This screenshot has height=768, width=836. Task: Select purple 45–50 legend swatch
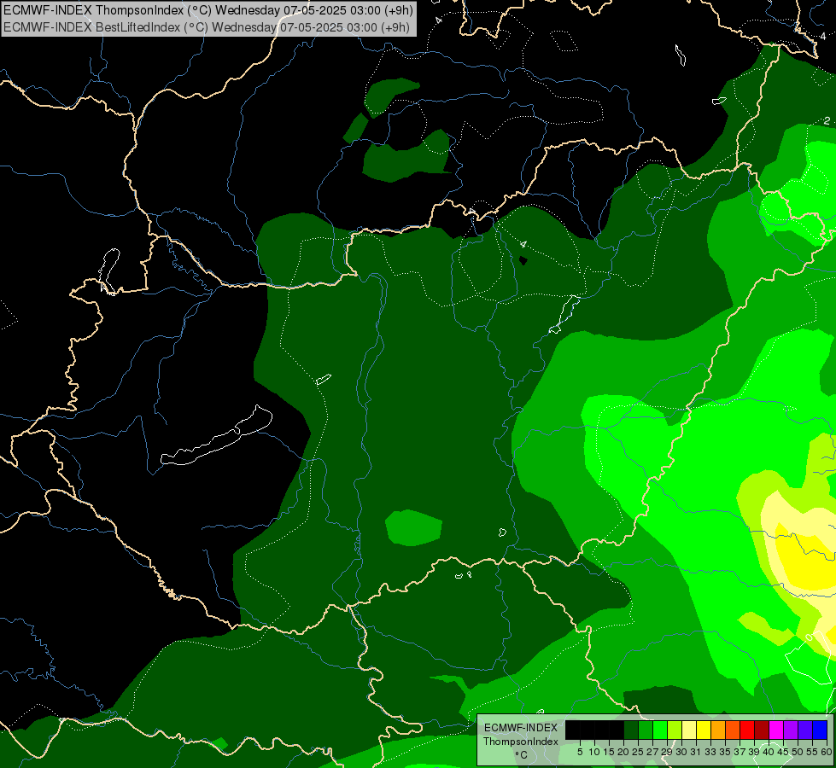click(x=791, y=730)
